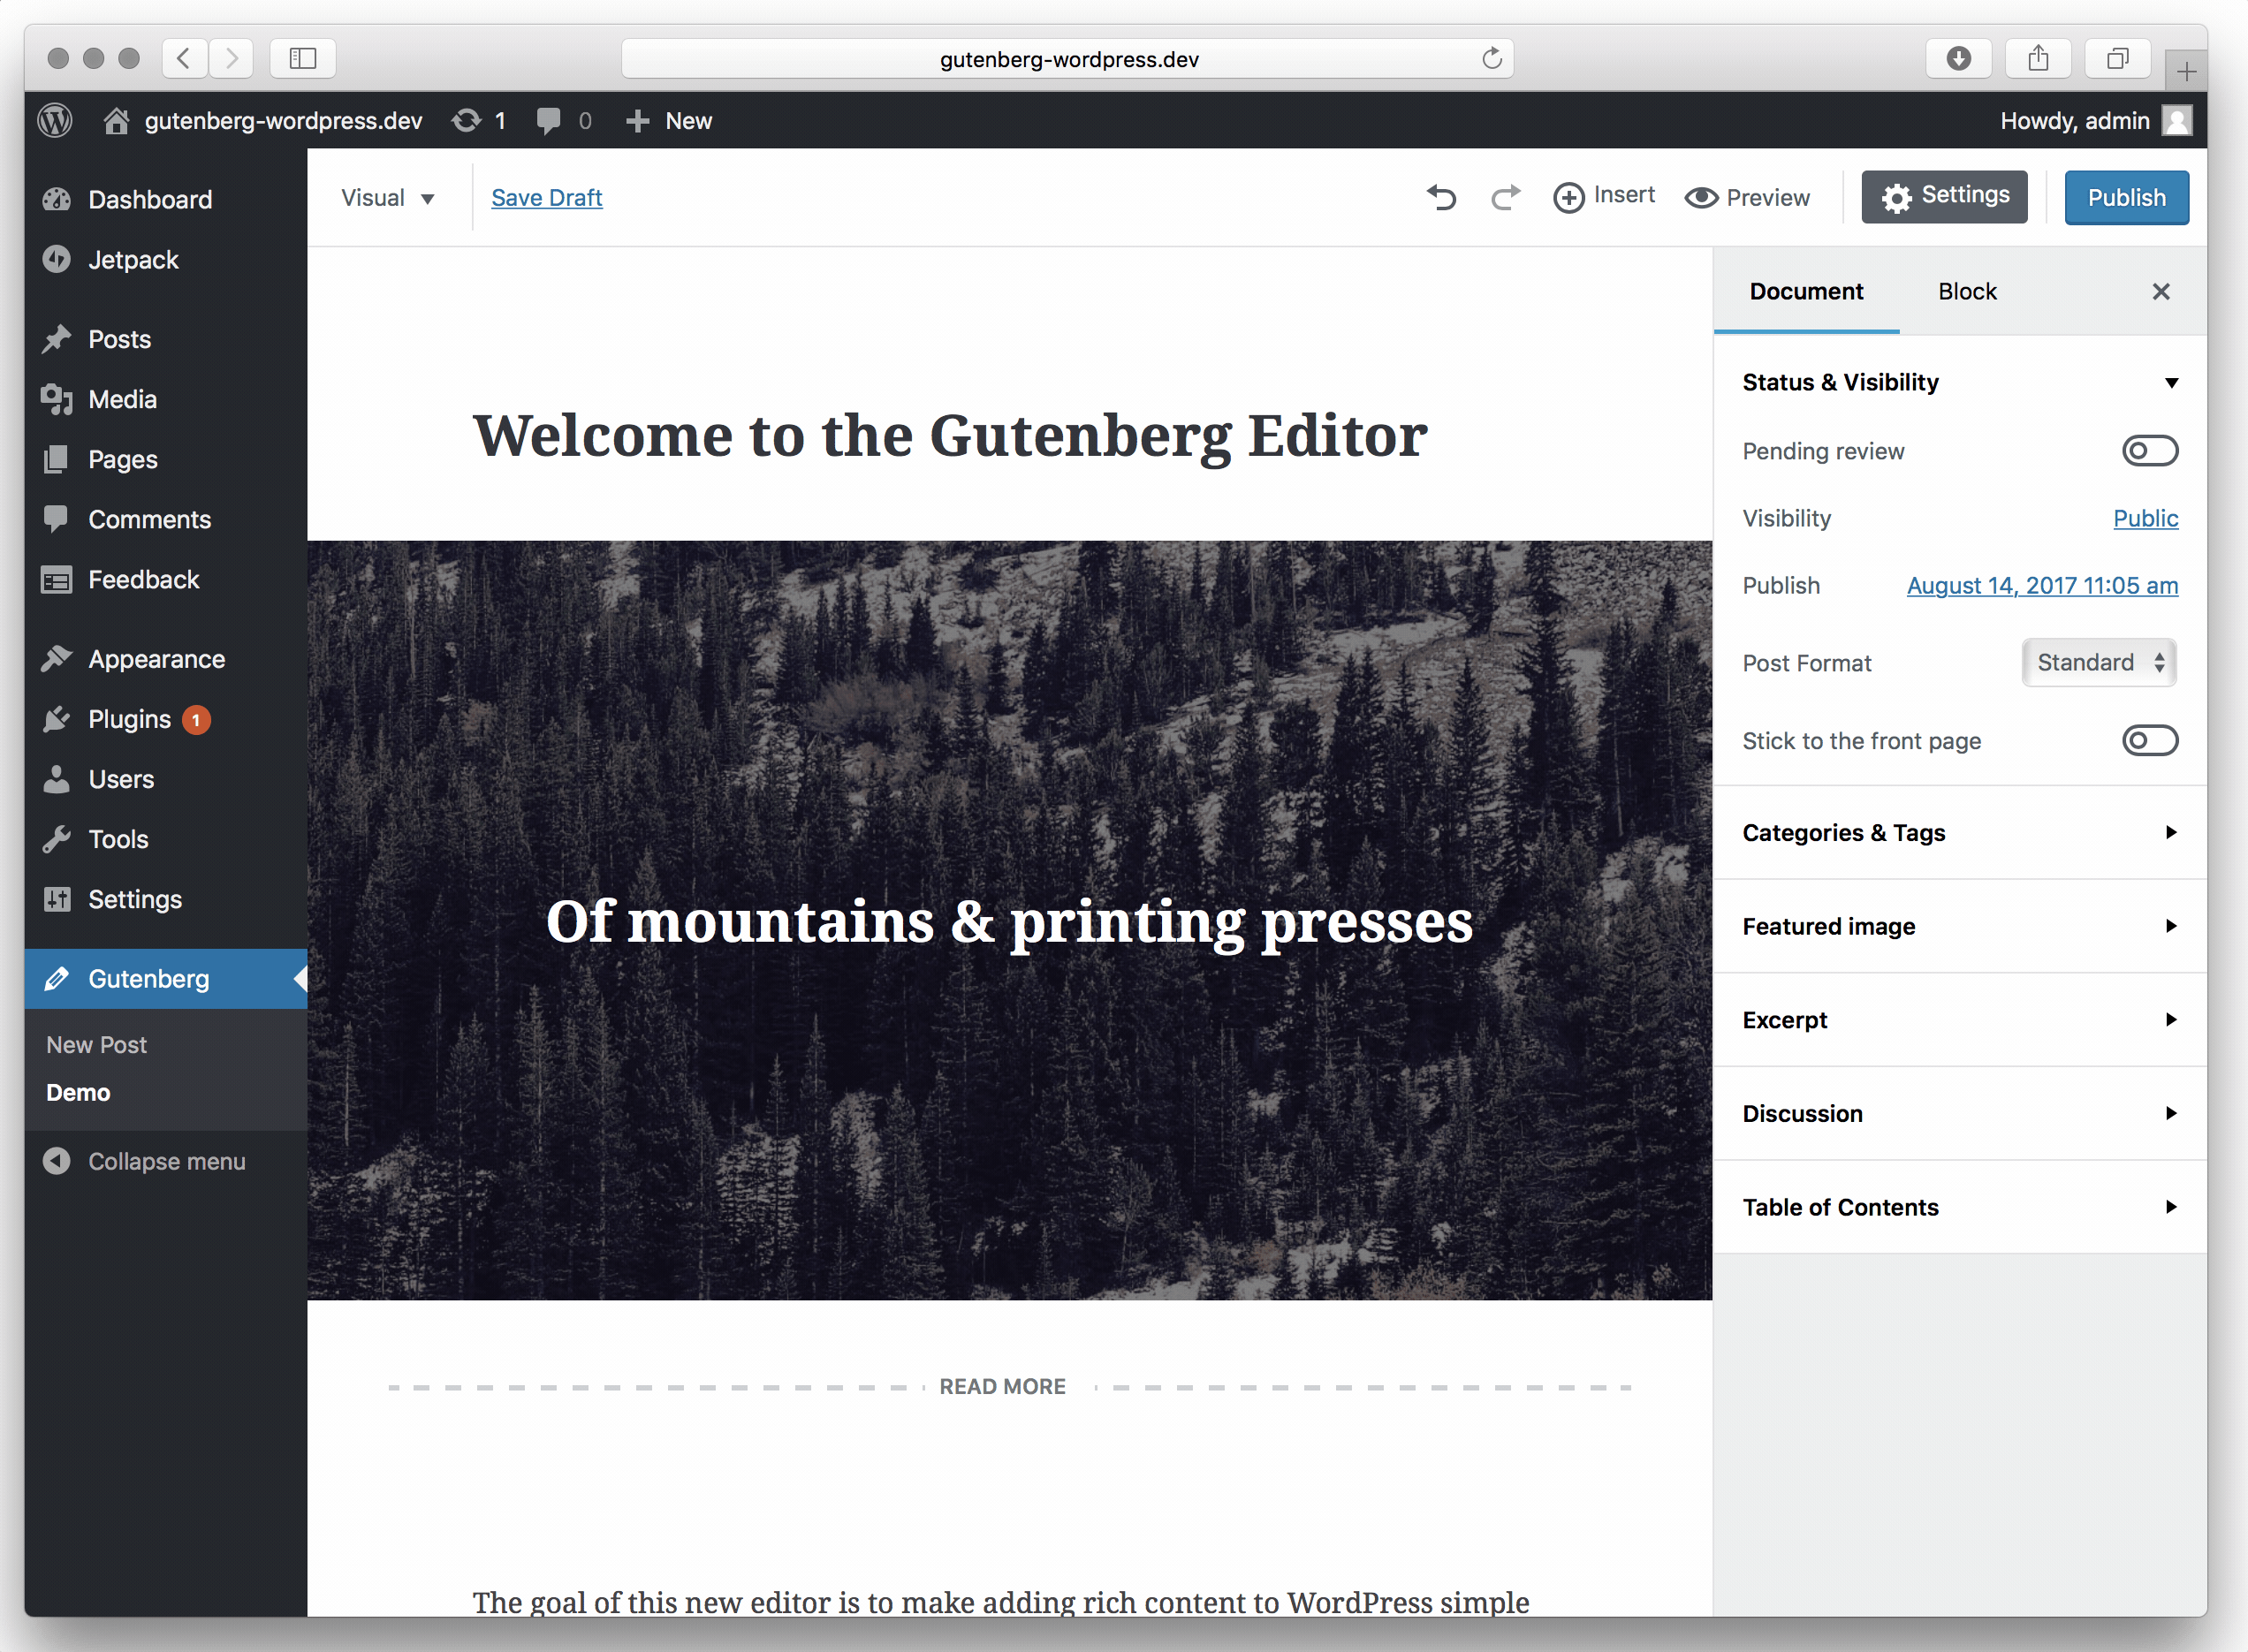Image resolution: width=2248 pixels, height=1652 pixels.
Task: Switch to the Block tab
Action: 1967,291
